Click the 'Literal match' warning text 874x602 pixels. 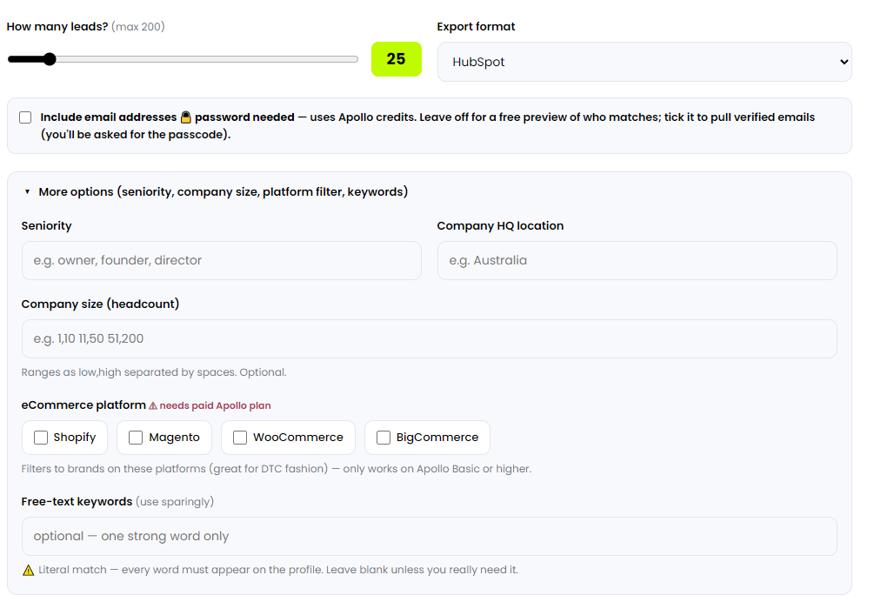pyautogui.click(x=278, y=570)
